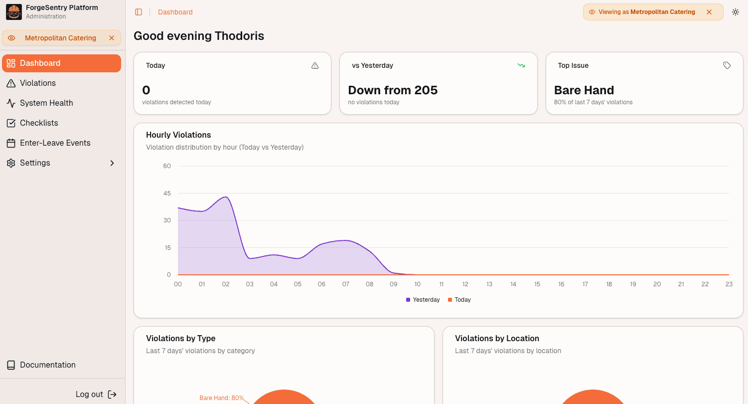This screenshot has height=404, width=748.
Task: Click the downward trend icon in vs Yesterday card
Action: pos(521,65)
